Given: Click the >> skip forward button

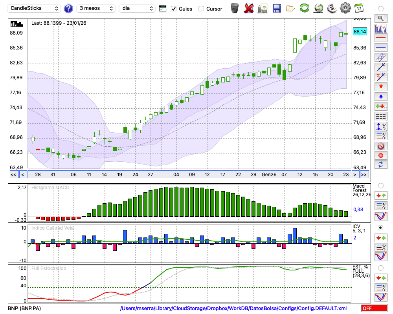Looking at the screenshot, I should [364, 175].
